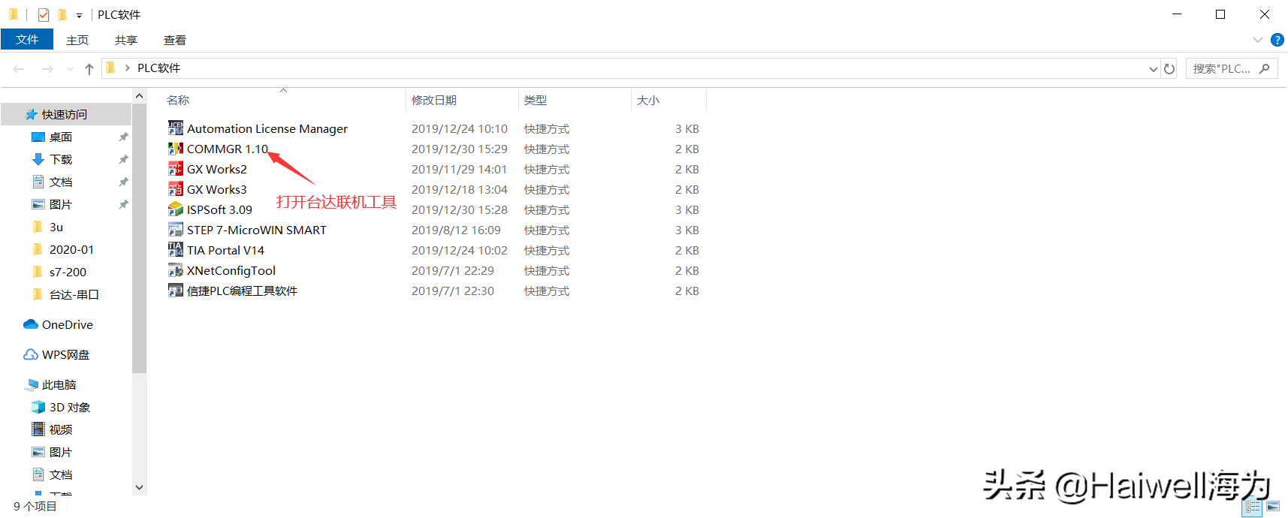The image size is (1288, 518).
Task: Select XNetConfigTool shortcut icon
Action: (176, 270)
